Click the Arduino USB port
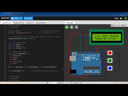This screenshot has width=128, height=96. [73, 58]
